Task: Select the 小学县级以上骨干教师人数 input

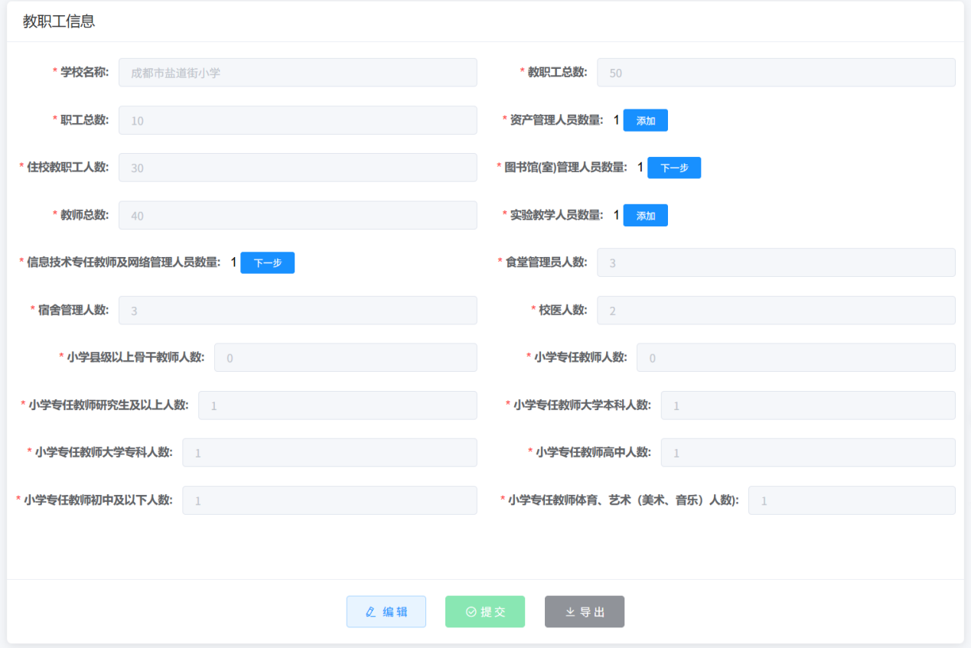Action: point(345,358)
